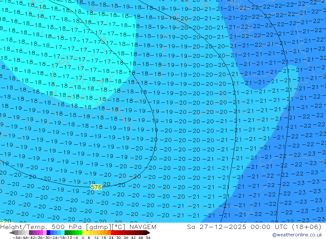The height and width of the screenshot is (239, 326).
Task: Click the dark green swatch at -12 in legend
Action: (x=66, y=233)
